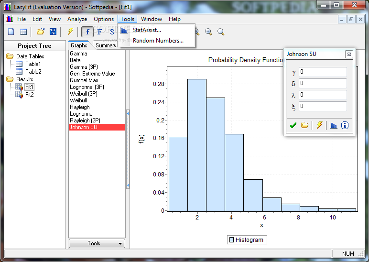Select Gen. Extreme Value distribution
The image size is (369, 262).
point(97,74)
